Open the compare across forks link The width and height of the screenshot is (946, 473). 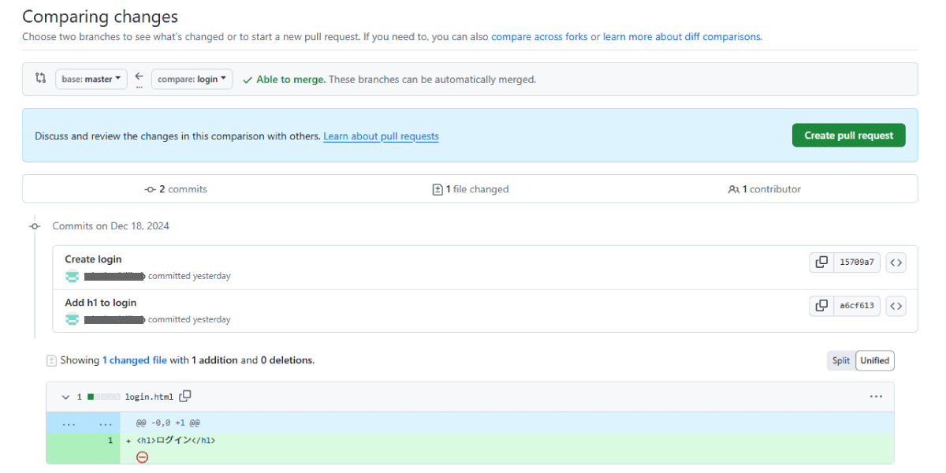[539, 36]
